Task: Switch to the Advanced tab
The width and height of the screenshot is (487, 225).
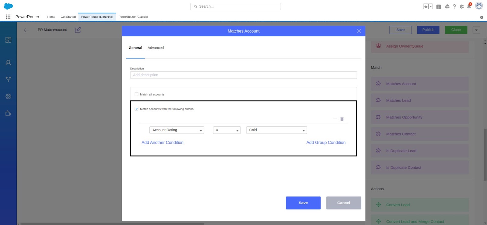Action: 156,48
